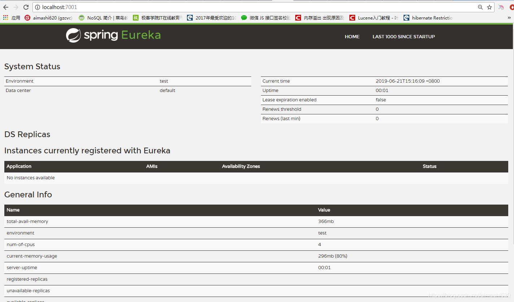Click the DS Replicas heading

pyautogui.click(x=27, y=134)
